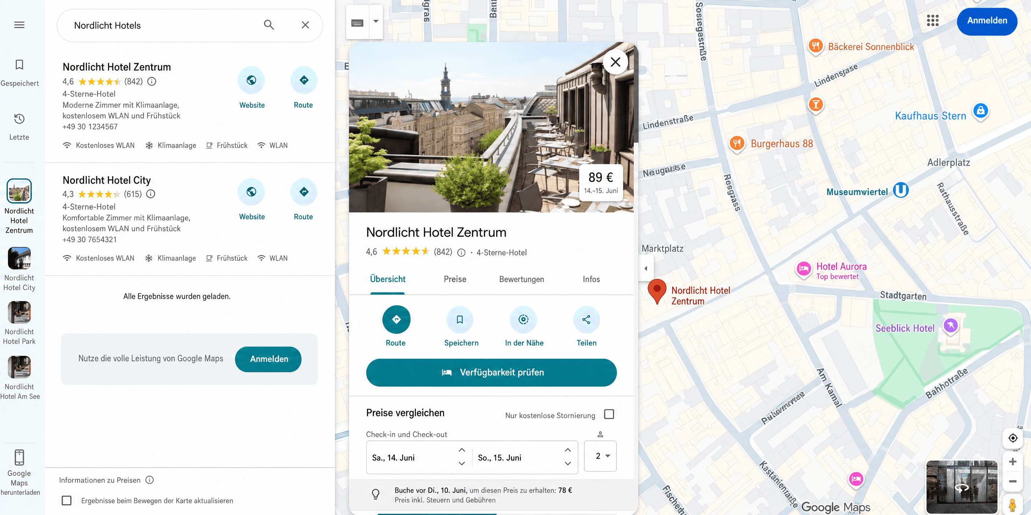The width and height of the screenshot is (1031, 515).
Task: Decrease the check-out date So., 15. Juni
Action: pos(567,463)
